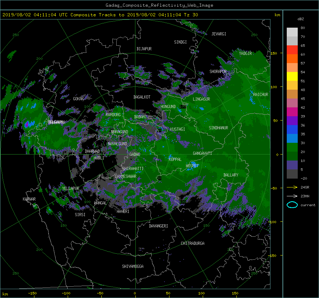Viewport: 319px width, 298px height.
Task: Click the JEVARGI city label
Action: click(219, 34)
